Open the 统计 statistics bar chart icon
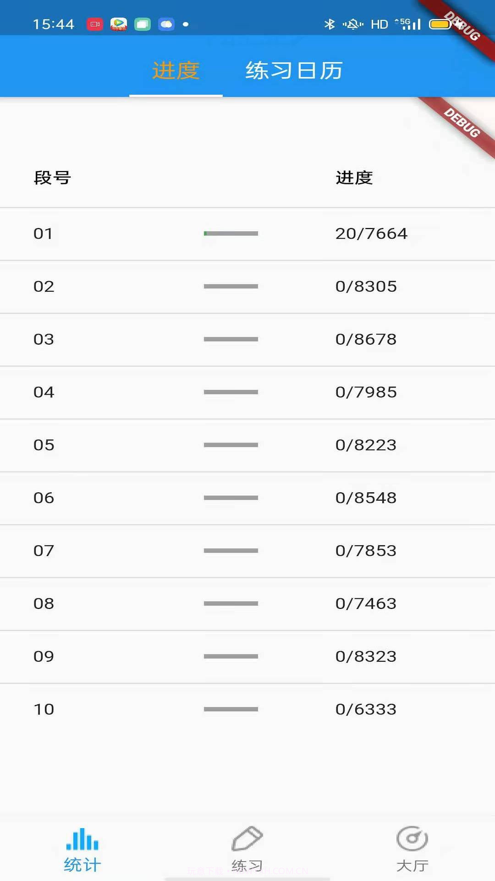Image resolution: width=495 pixels, height=881 pixels. pos(82,840)
